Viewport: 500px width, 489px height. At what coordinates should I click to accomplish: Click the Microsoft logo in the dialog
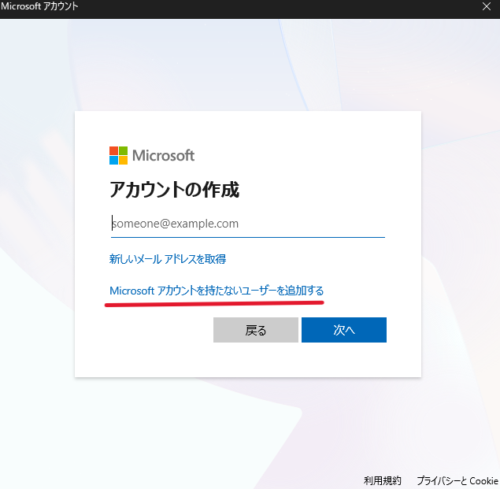tap(152, 156)
